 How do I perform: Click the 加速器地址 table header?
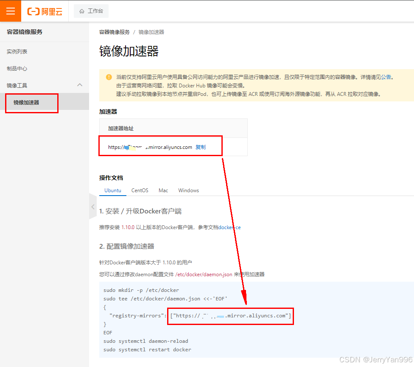tap(121, 129)
